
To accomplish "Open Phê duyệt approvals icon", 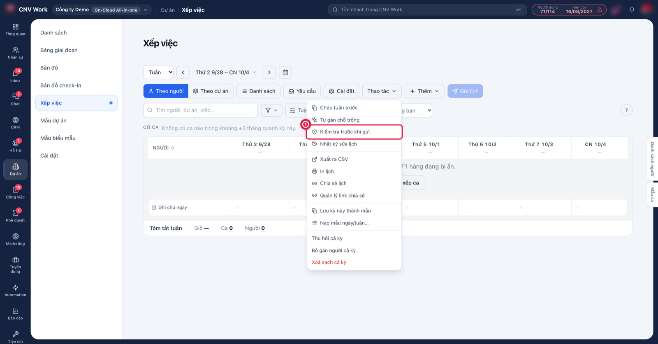I will pyautogui.click(x=15, y=216).
